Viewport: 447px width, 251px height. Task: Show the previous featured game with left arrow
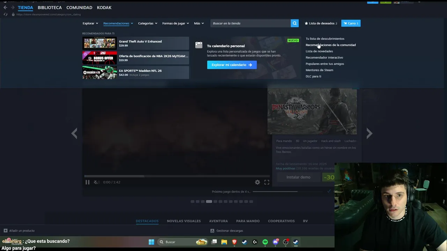tap(74, 133)
